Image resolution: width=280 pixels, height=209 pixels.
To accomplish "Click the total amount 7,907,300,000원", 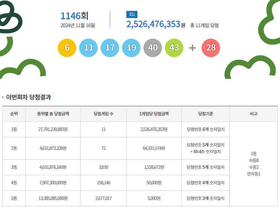I will pos(53,183).
